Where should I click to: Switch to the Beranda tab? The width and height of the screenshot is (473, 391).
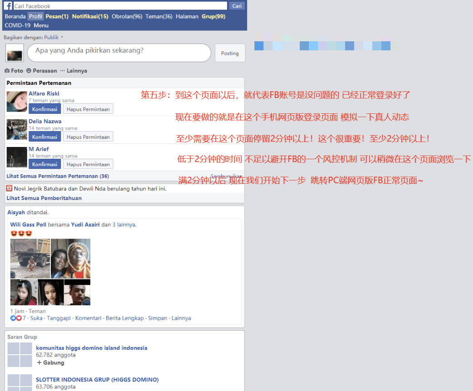point(15,16)
